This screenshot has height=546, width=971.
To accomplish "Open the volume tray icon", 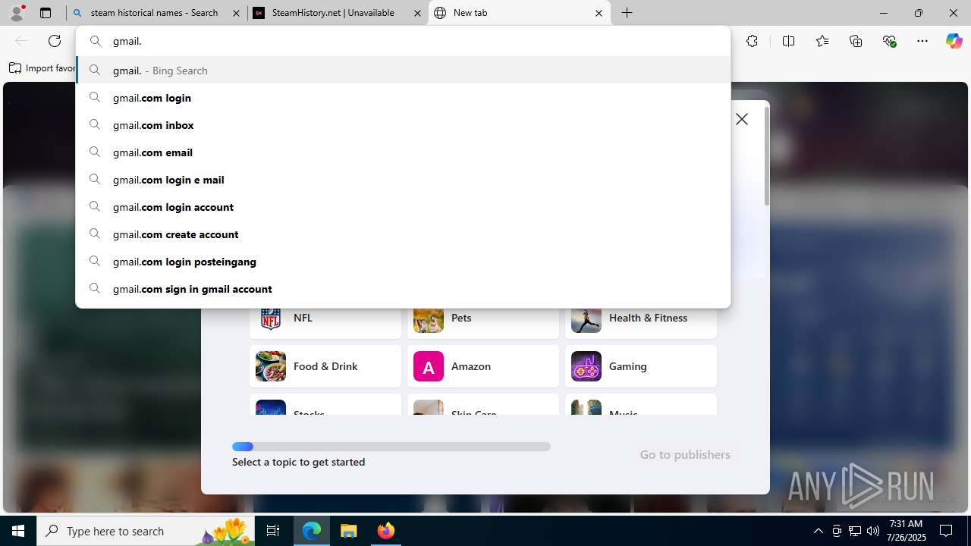I will [873, 531].
